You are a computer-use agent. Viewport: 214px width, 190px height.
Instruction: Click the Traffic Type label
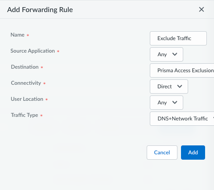click(25, 115)
